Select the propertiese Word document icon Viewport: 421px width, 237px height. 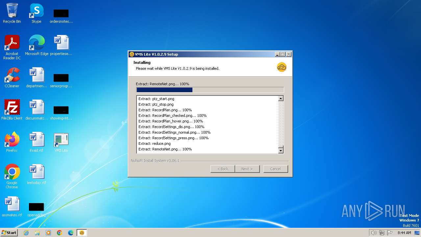61,45
